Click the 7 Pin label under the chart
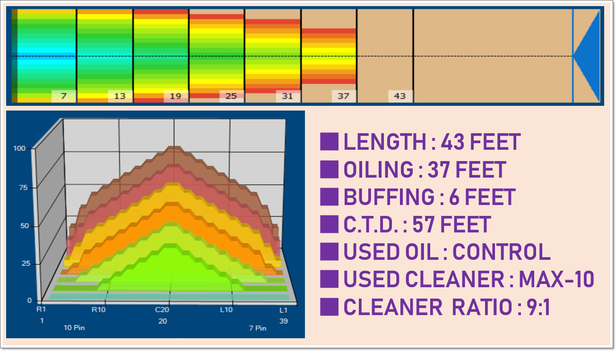 (x=258, y=328)
